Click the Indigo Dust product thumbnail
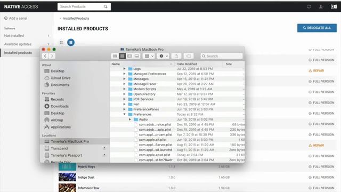The width and height of the screenshot is (341, 192). click(67, 177)
